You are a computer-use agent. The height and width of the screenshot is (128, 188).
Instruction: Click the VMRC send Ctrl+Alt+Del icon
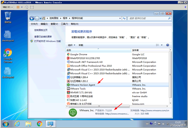tap(27, 7)
